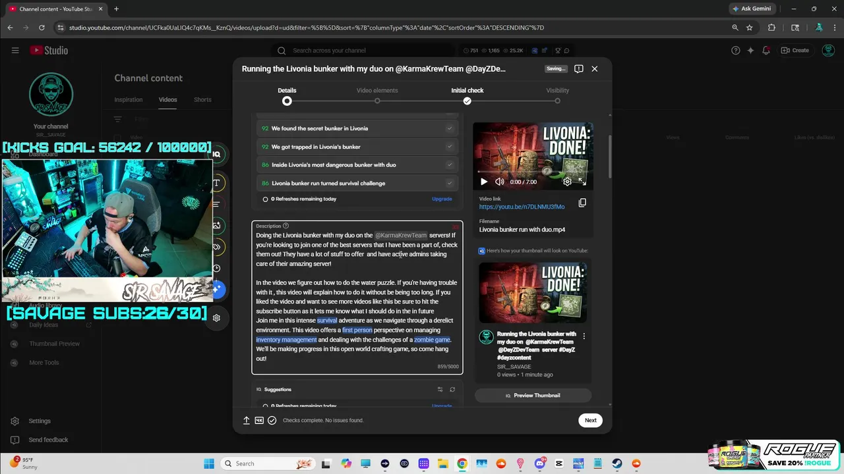This screenshot has width=844, height=474.
Task: Click the Preview Thumbnail button
Action: 533,396
